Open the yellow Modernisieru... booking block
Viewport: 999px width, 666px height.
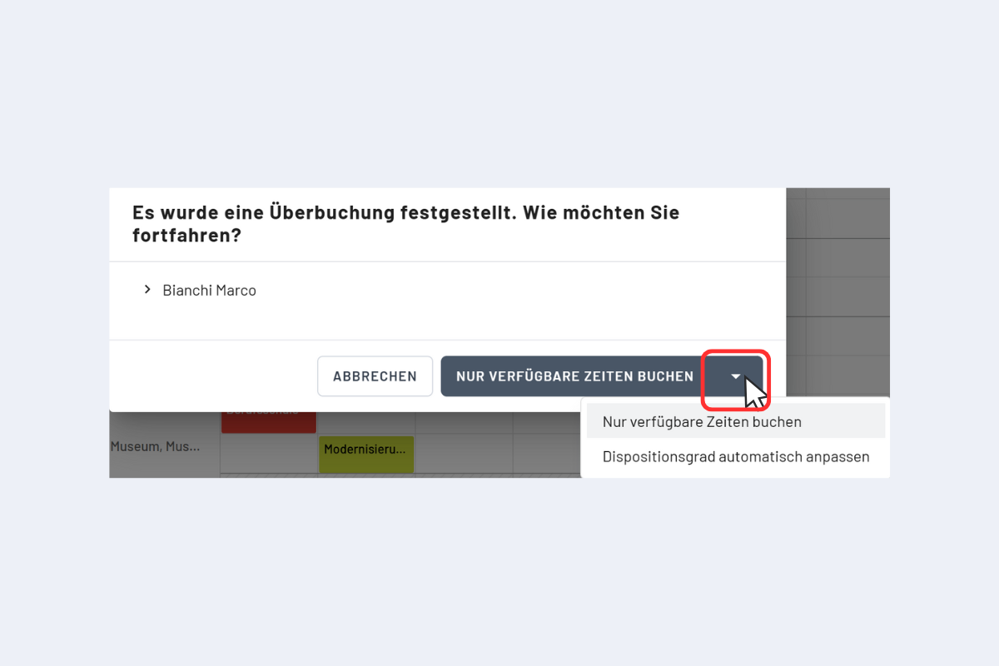pyautogui.click(x=366, y=450)
